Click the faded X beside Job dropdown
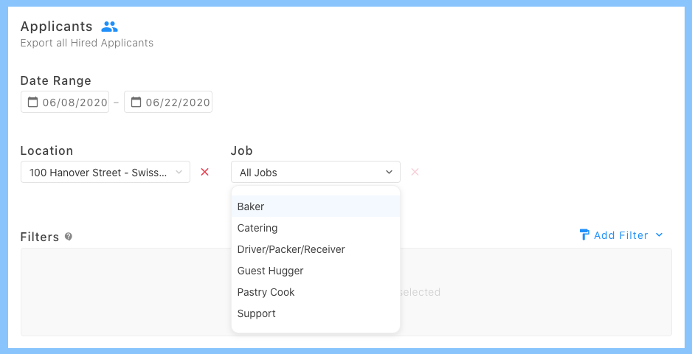The height and width of the screenshot is (354, 692). (x=415, y=172)
